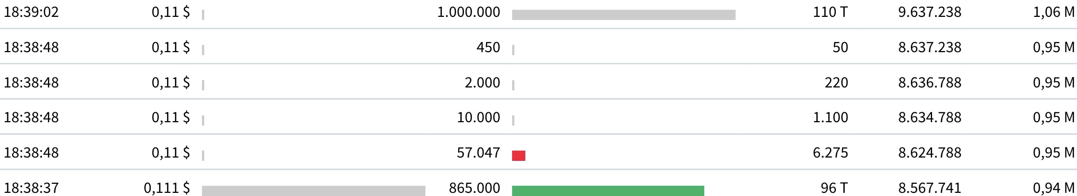Select the row with volume 10.000
Viewport: 1077px width, 196px height.
coord(538,116)
